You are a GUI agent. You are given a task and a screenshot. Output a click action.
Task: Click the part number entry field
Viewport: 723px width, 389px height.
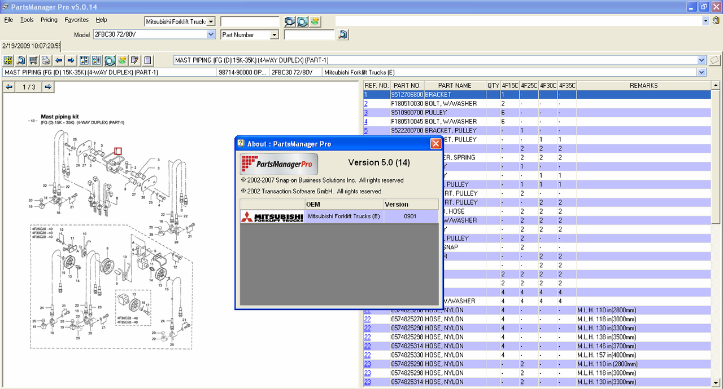(309, 35)
